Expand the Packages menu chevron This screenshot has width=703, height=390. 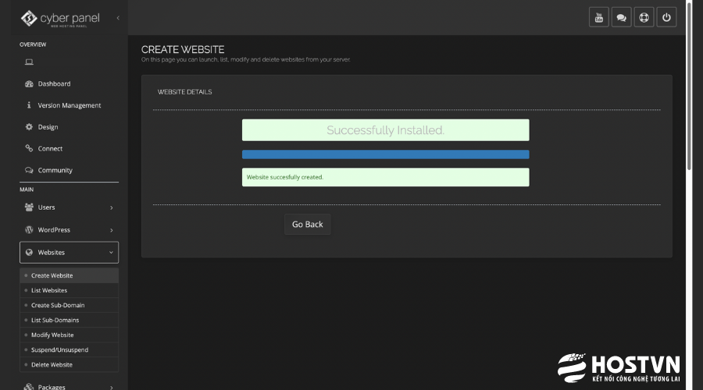(112, 388)
